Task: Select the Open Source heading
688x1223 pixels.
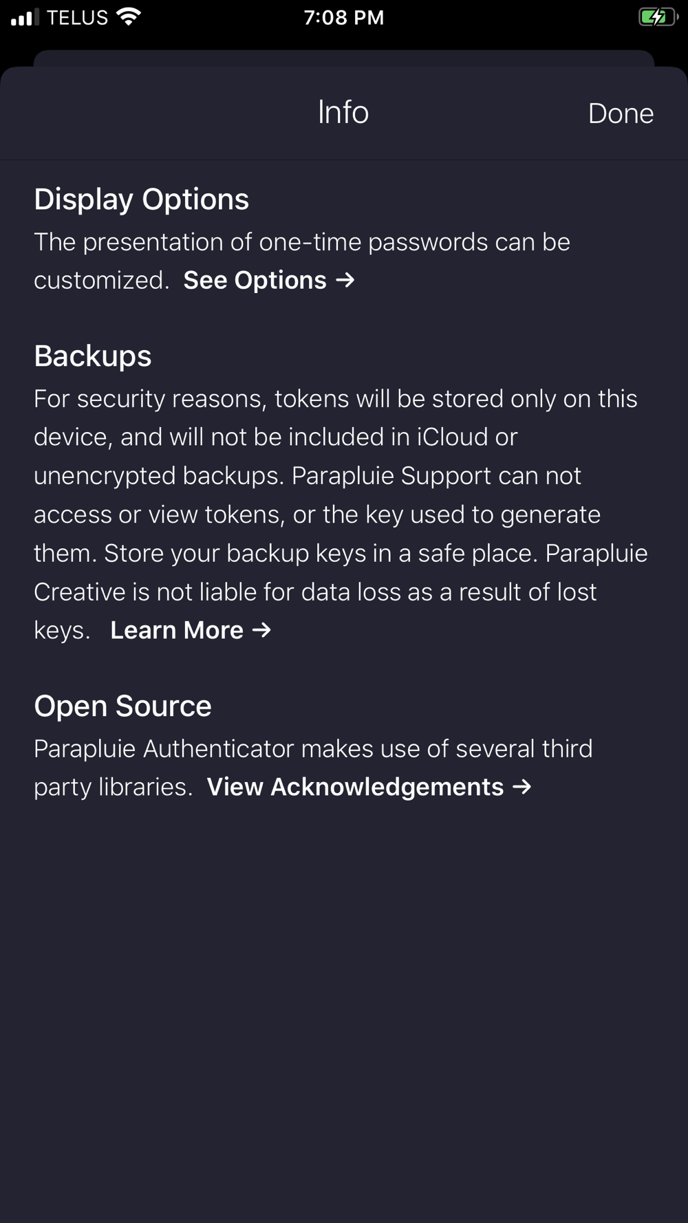Action: 123,706
